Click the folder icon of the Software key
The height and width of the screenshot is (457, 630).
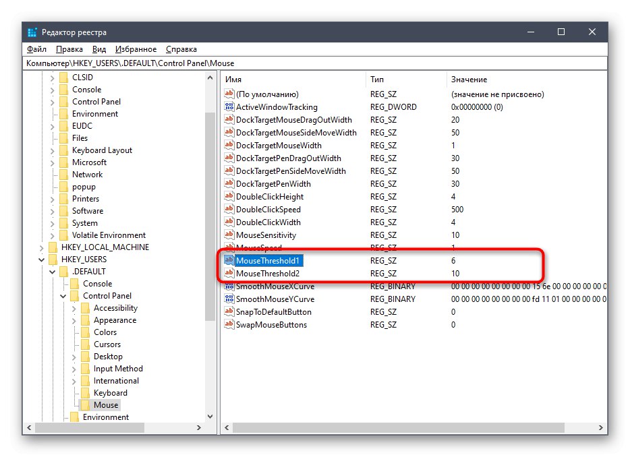pyautogui.click(x=63, y=211)
